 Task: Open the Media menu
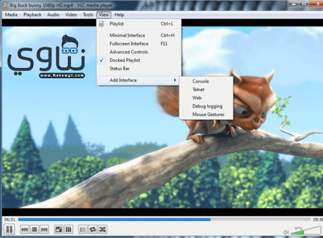pyautogui.click(x=11, y=15)
